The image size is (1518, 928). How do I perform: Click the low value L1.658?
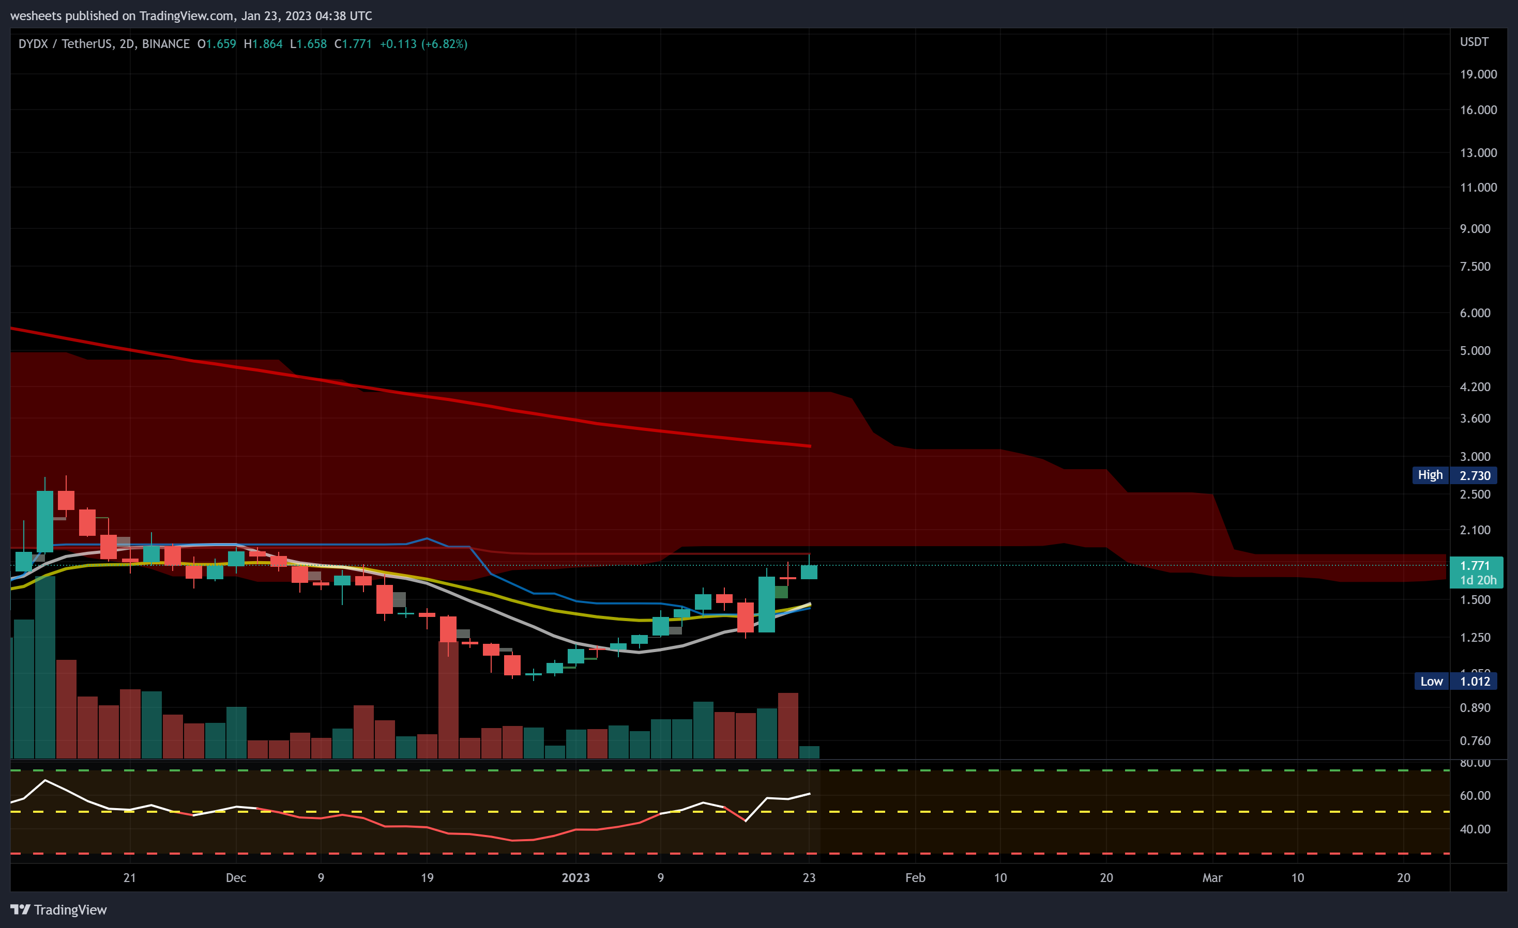309,44
